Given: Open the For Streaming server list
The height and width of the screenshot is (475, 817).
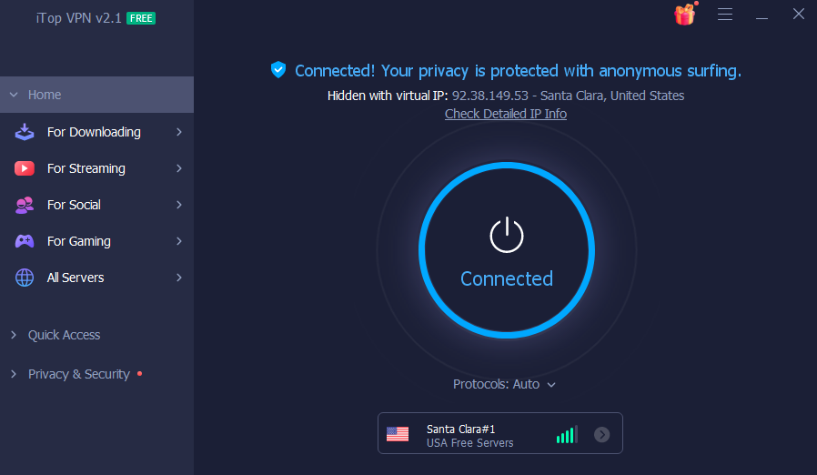Looking at the screenshot, I should click(x=97, y=168).
